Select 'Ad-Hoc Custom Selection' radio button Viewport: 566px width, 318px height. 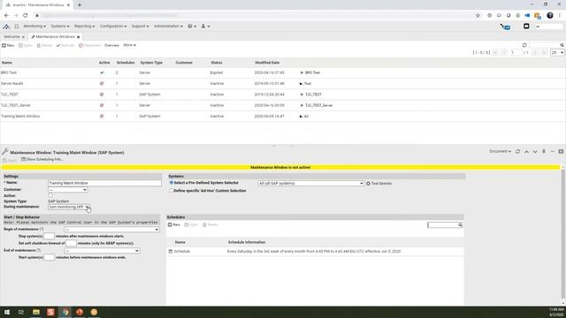tap(172, 191)
